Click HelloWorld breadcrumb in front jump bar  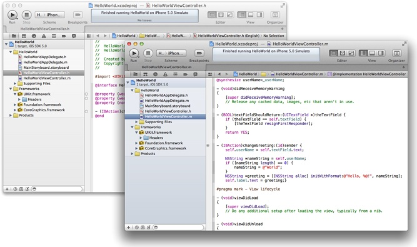tap(245, 74)
